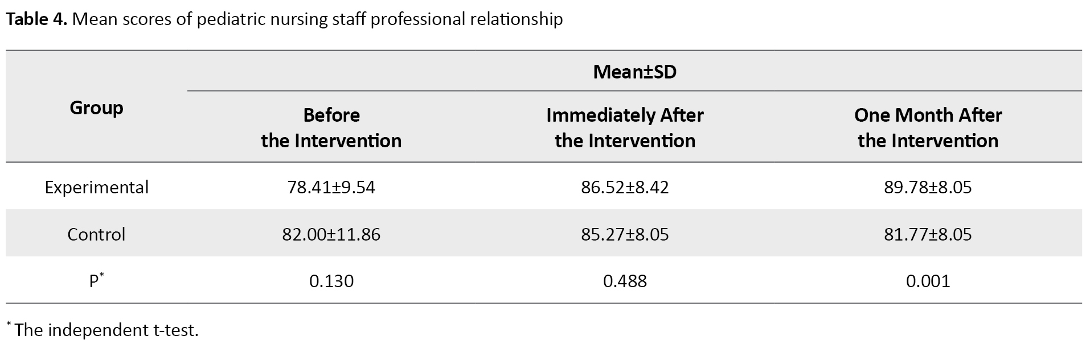
Task: Select the "Before the Intervention" header
Action: [331, 128]
